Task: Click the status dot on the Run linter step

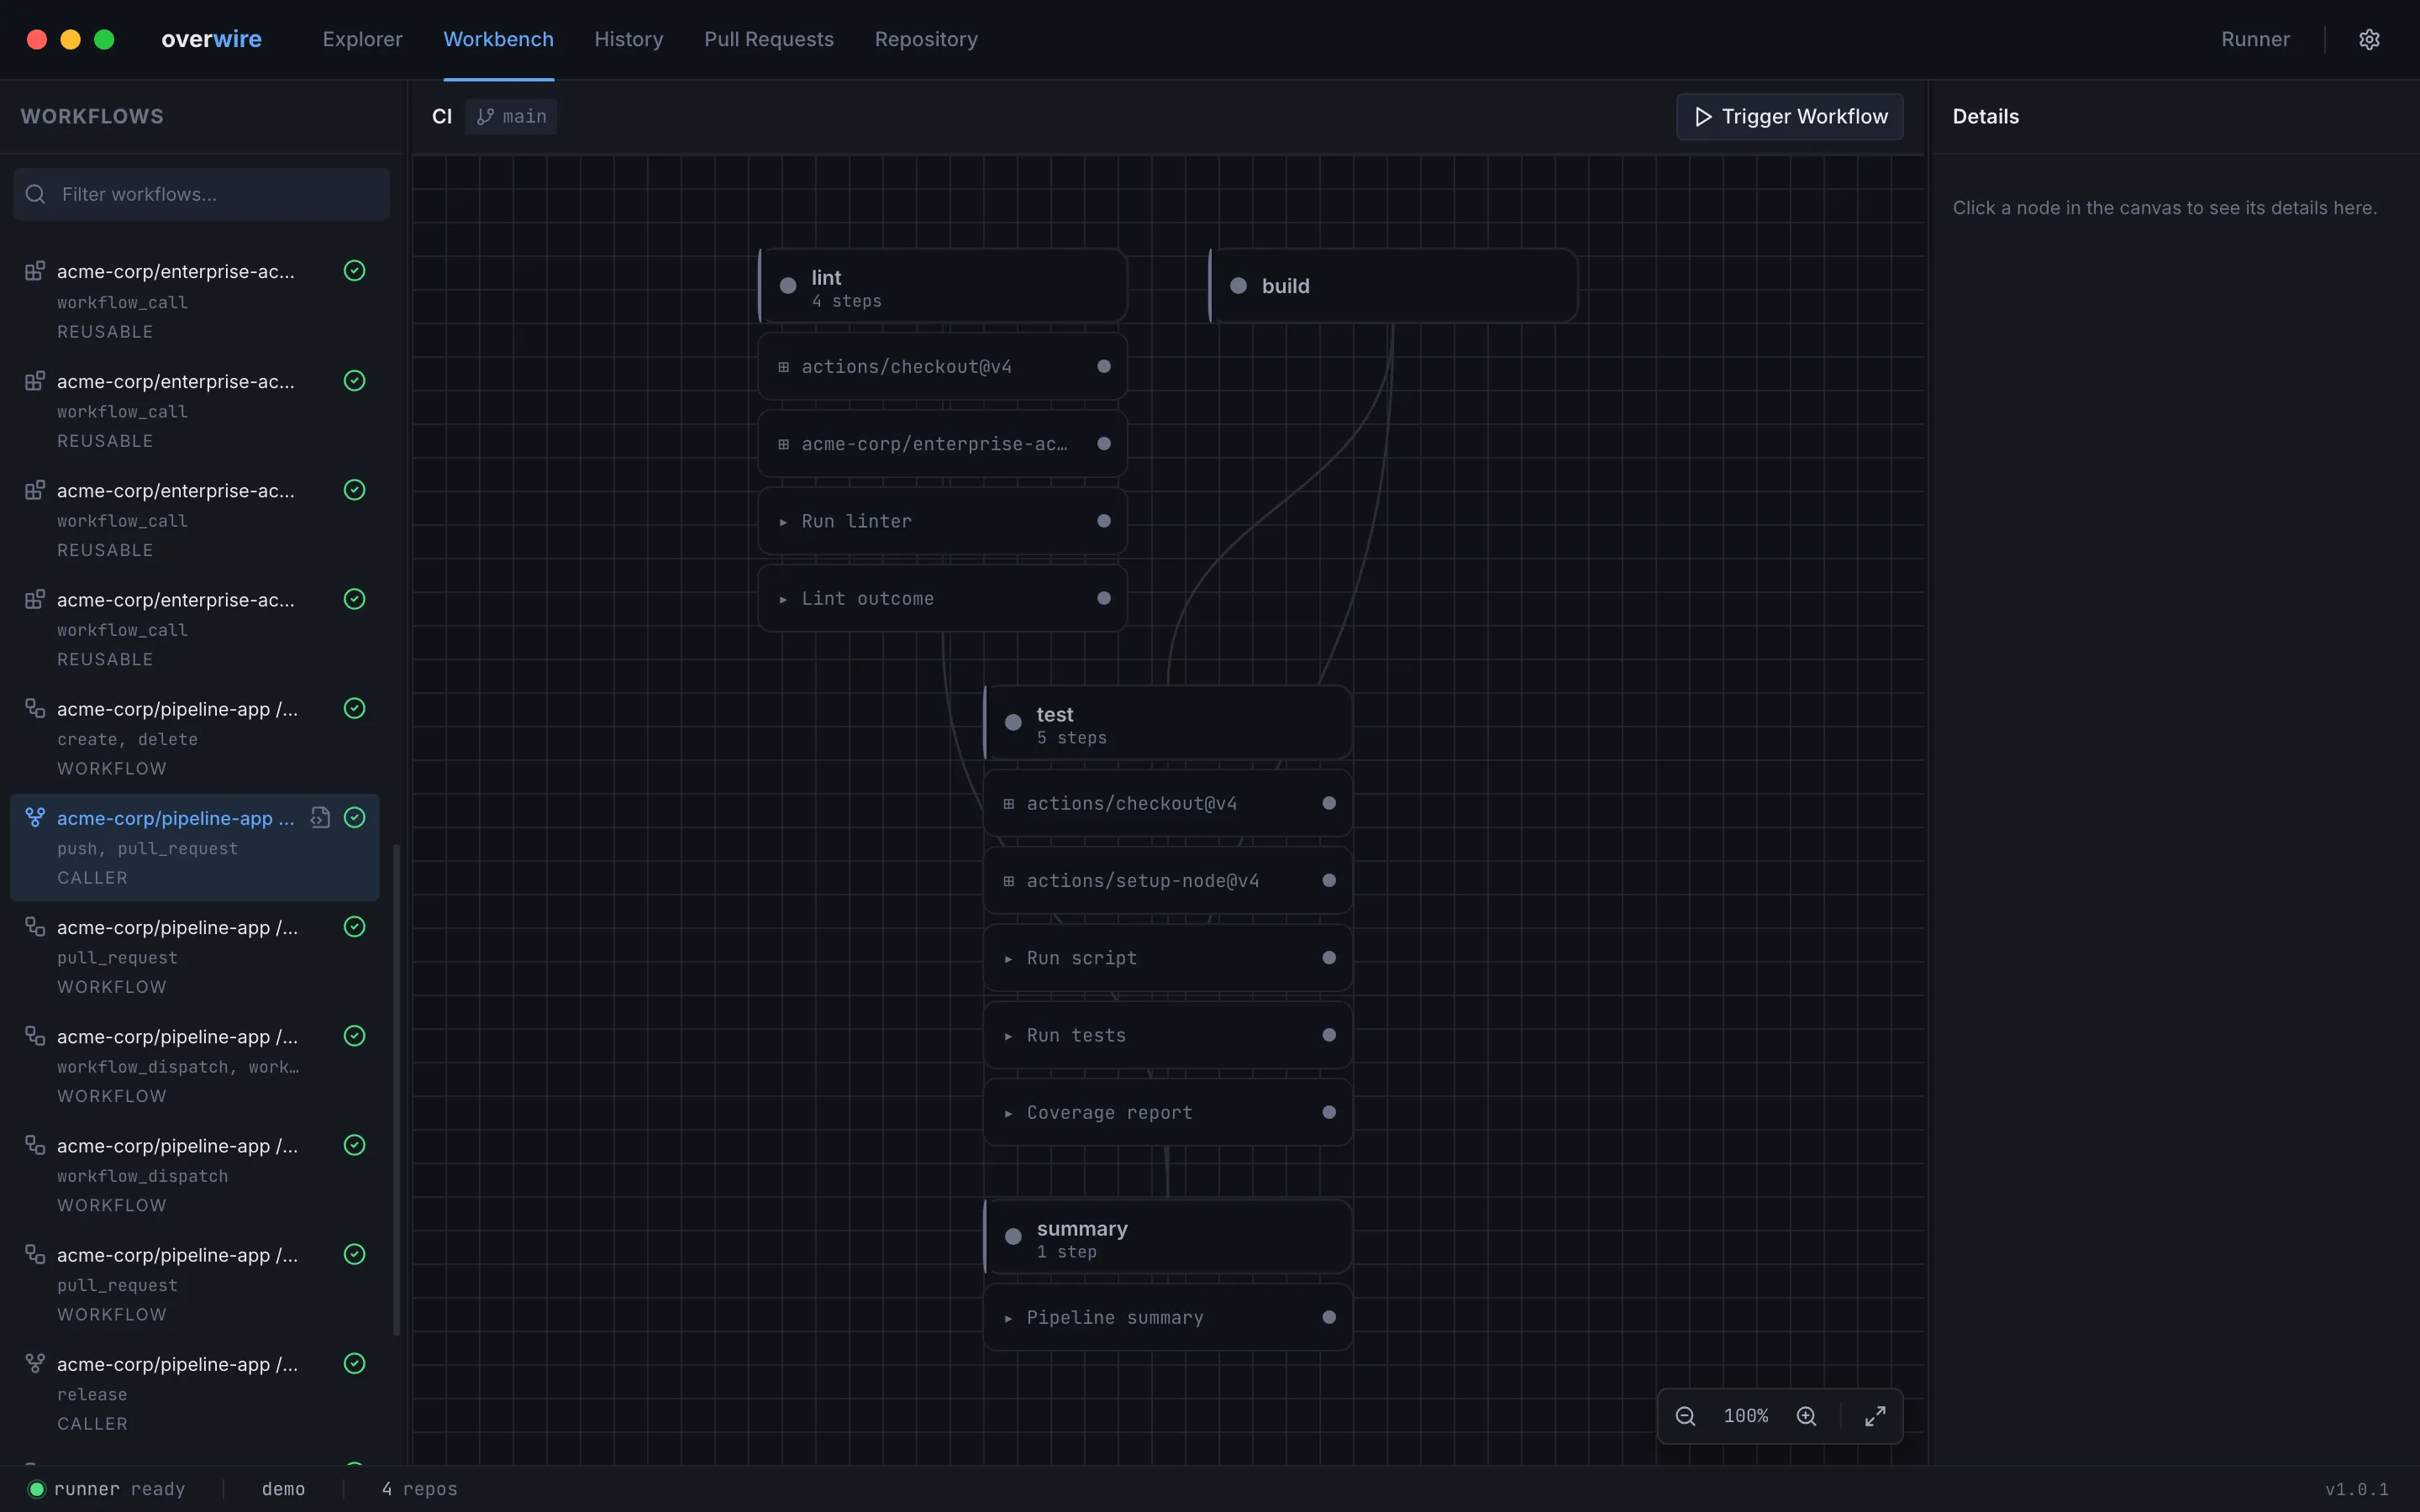Action: click(x=1104, y=521)
